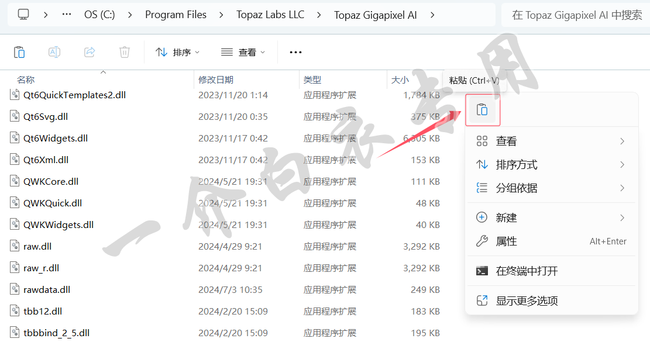650x342 pixels.
Task: Open the 排序方式 submenu in context menu
Action: click(551, 165)
